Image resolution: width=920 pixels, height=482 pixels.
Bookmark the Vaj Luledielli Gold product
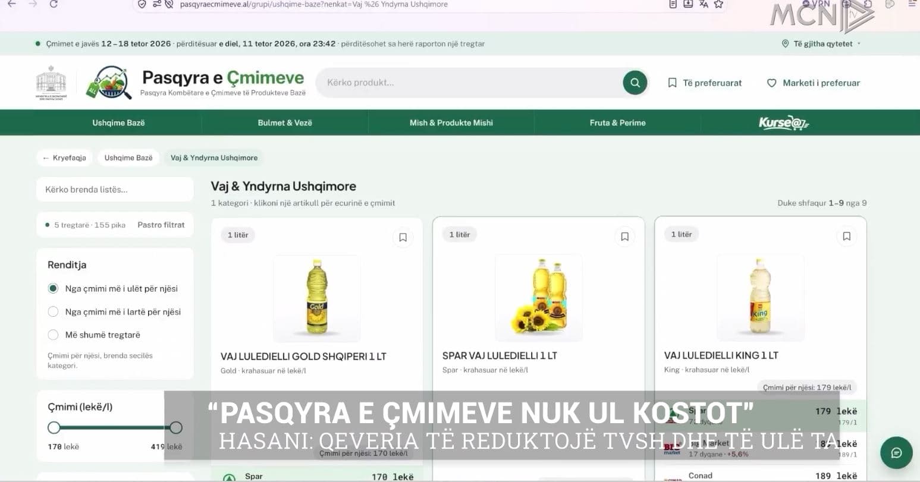pyautogui.click(x=403, y=237)
